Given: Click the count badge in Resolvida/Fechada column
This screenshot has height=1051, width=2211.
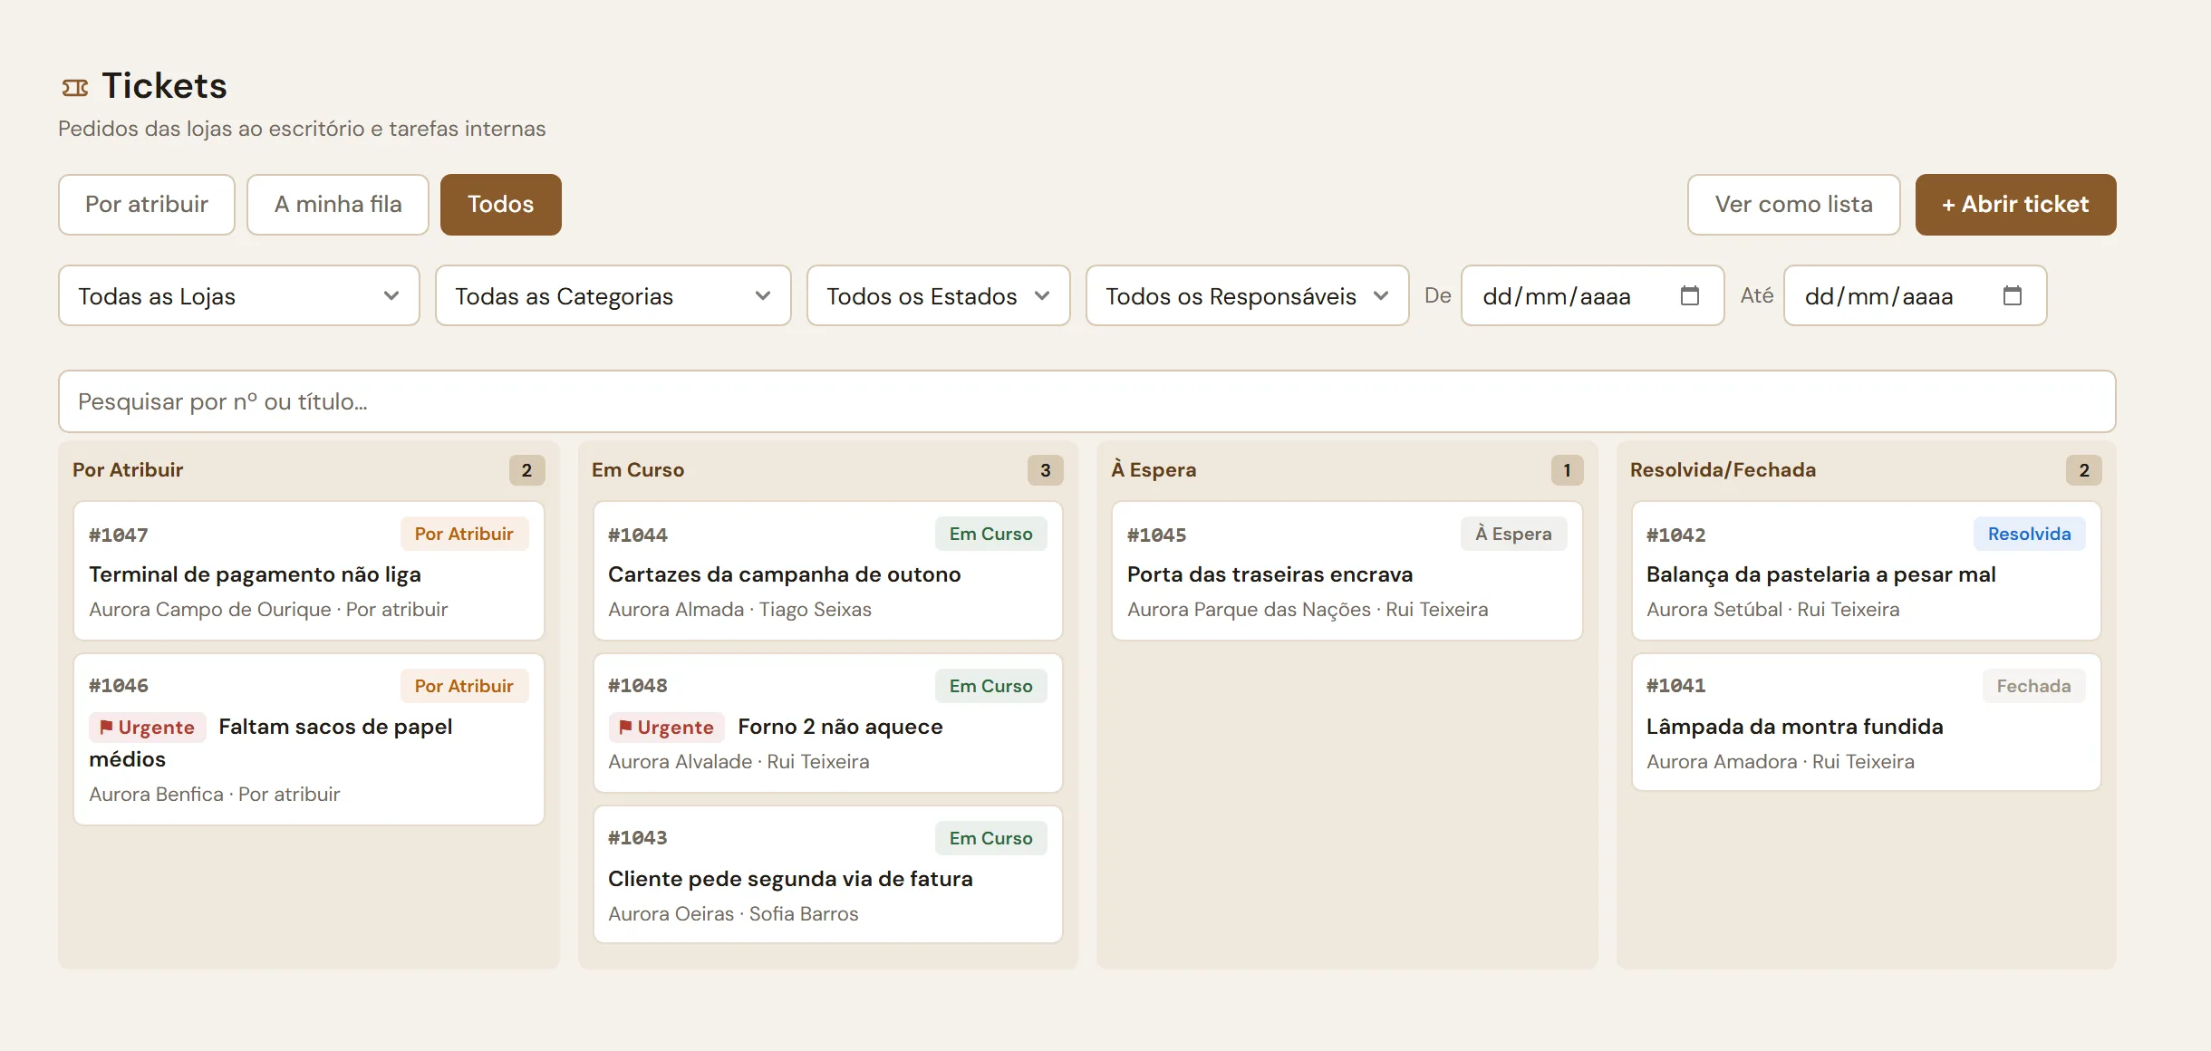Looking at the screenshot, I should point(2083,469).
